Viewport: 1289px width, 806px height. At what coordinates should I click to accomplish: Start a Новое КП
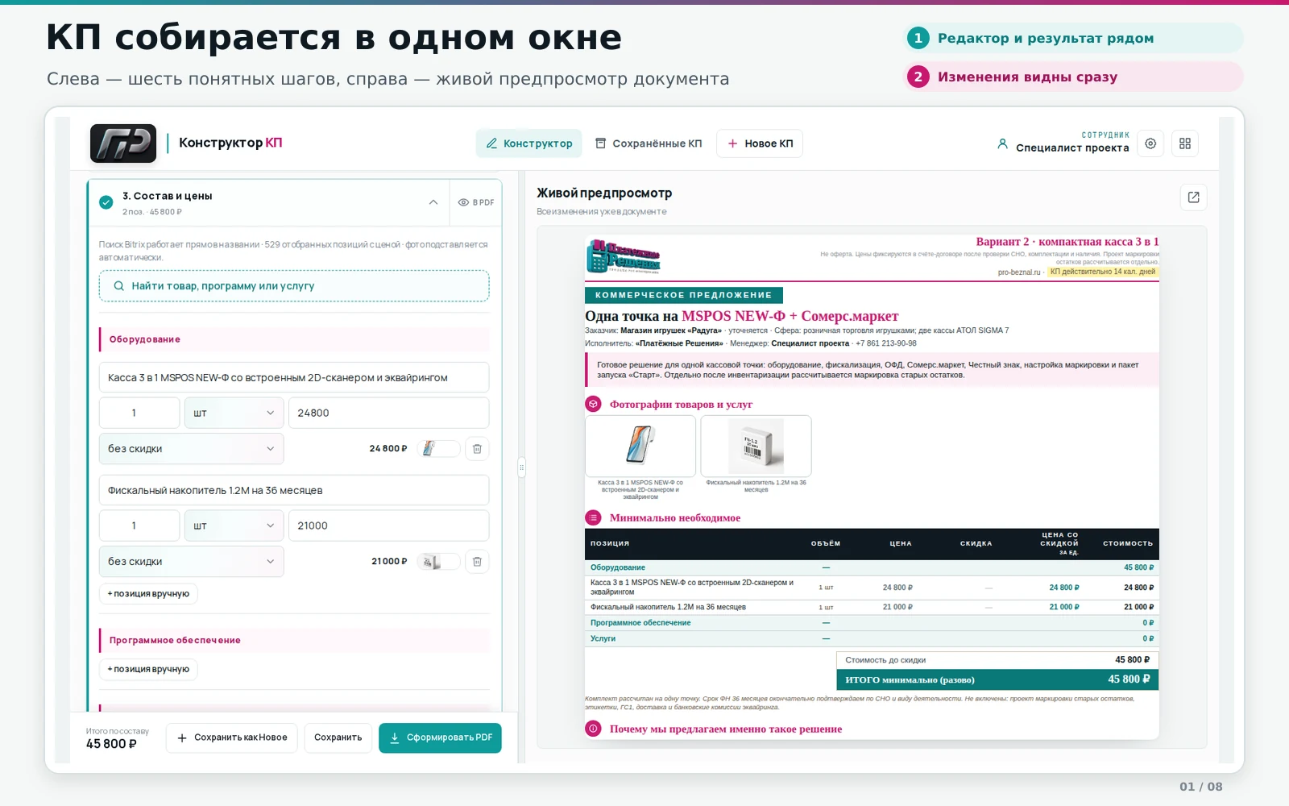pyautogui.click(x=760, y=143)
